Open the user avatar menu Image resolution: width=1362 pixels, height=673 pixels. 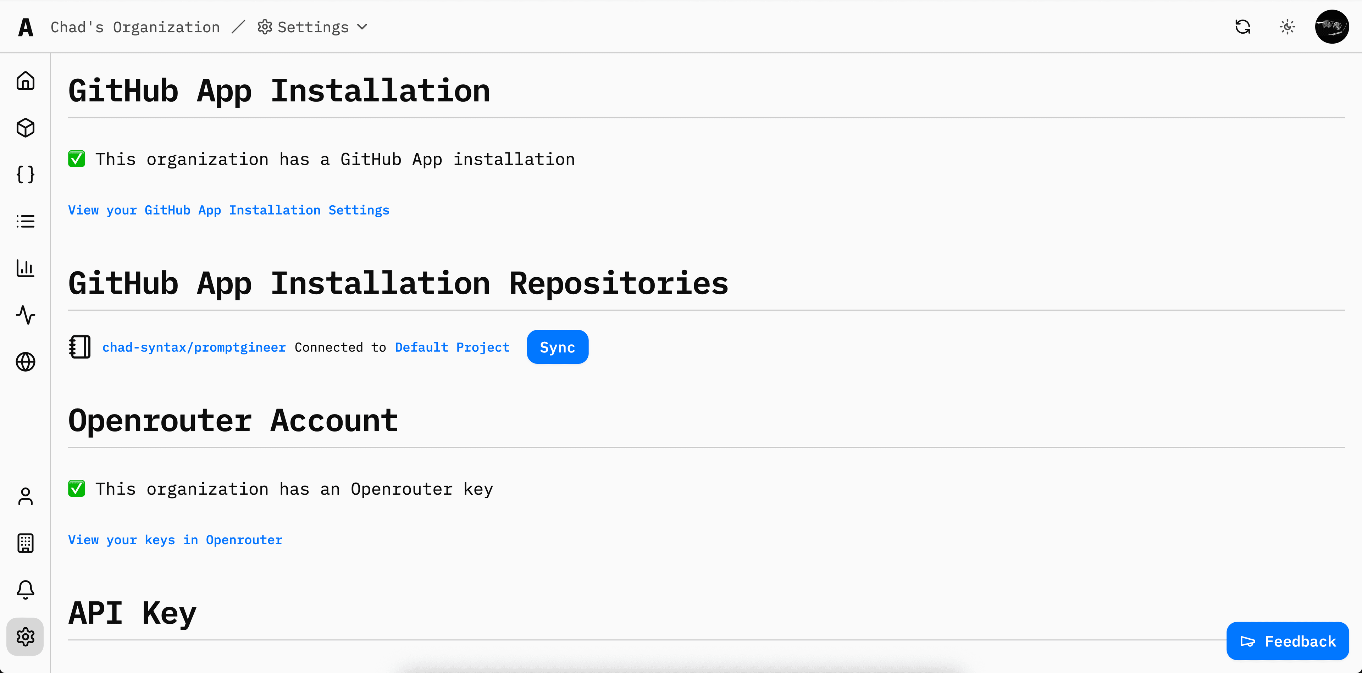1332,27
